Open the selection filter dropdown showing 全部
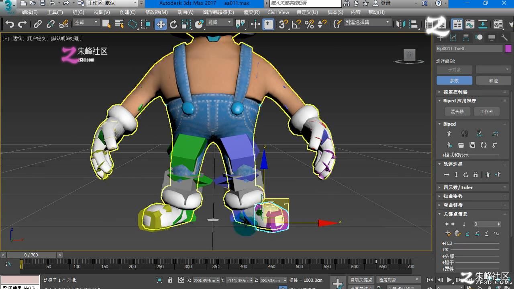This screenshot has width=514, height=289. [86, 22]
